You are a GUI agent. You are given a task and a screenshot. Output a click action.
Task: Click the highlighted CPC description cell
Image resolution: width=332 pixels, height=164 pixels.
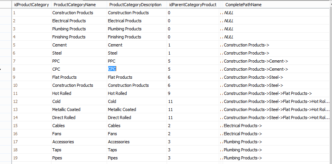[112, 69]
